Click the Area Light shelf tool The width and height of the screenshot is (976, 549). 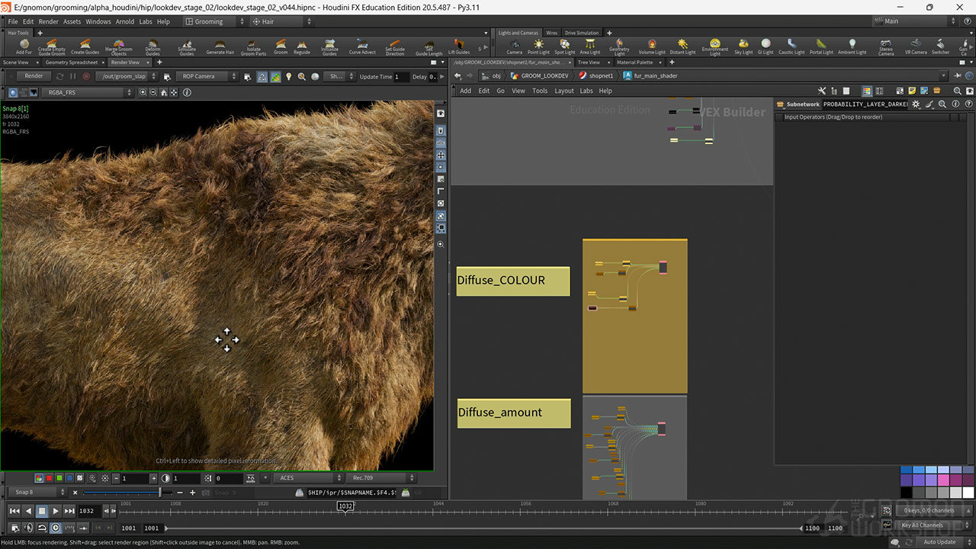(589, 46)
